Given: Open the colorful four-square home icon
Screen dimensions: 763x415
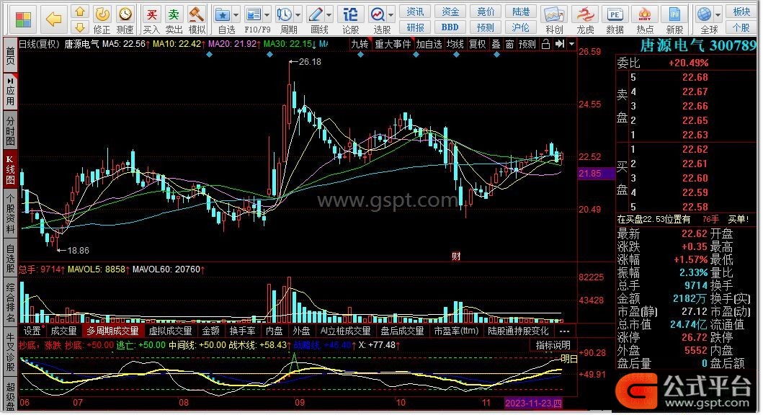Looking at the screenshot, I should click(x=23, y=19).
